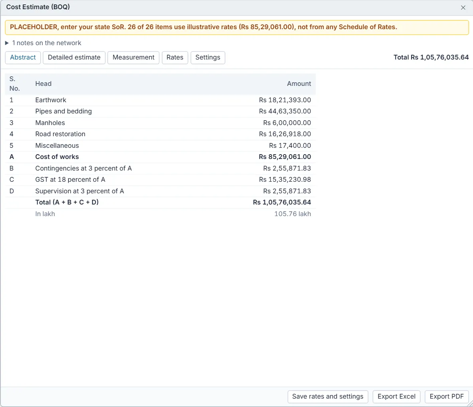Click the 'Total (A + B + C + D)' label
Image resolution: width=473 pixels, height=407 pixels.
67,202
